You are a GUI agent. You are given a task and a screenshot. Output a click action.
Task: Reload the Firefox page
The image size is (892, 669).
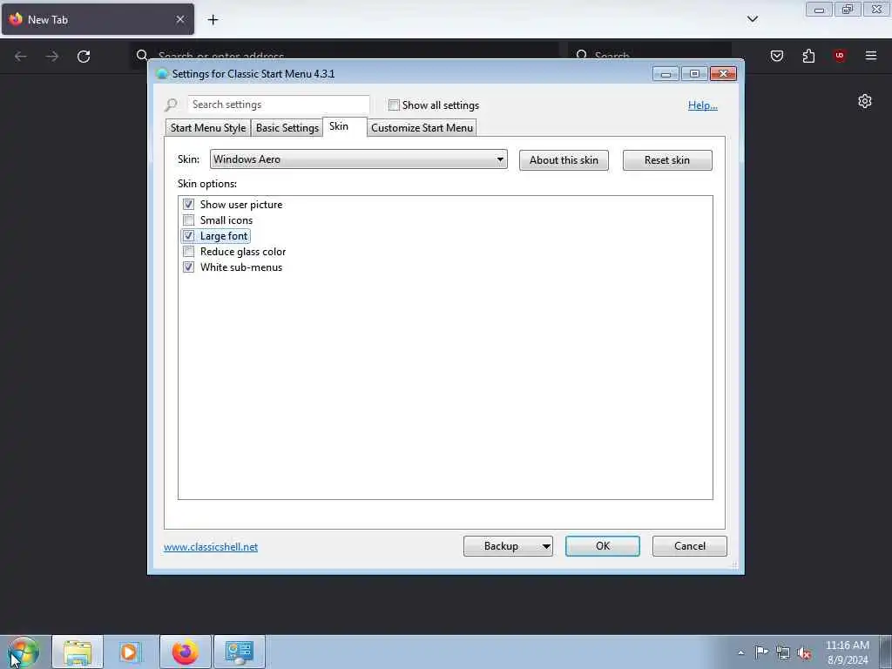84,57
